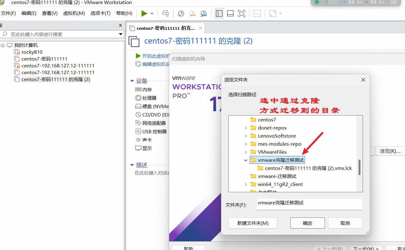Click the send Ctrl+Alt+Del toolbar icon
The width and height of the screenshot is (405, 250).
(x=166, y=13)
